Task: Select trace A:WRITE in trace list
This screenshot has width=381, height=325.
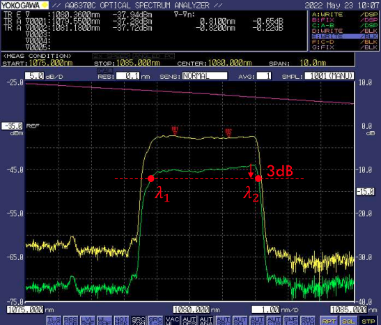Action: coord(345,15)
